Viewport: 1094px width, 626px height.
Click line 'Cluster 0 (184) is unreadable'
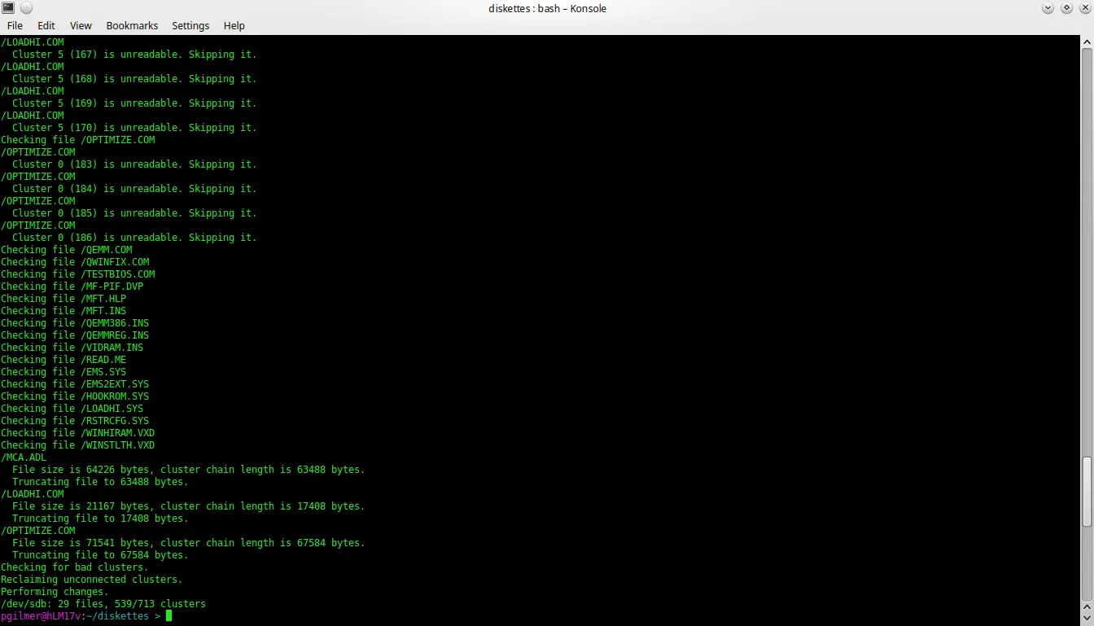tap(134, 189)
